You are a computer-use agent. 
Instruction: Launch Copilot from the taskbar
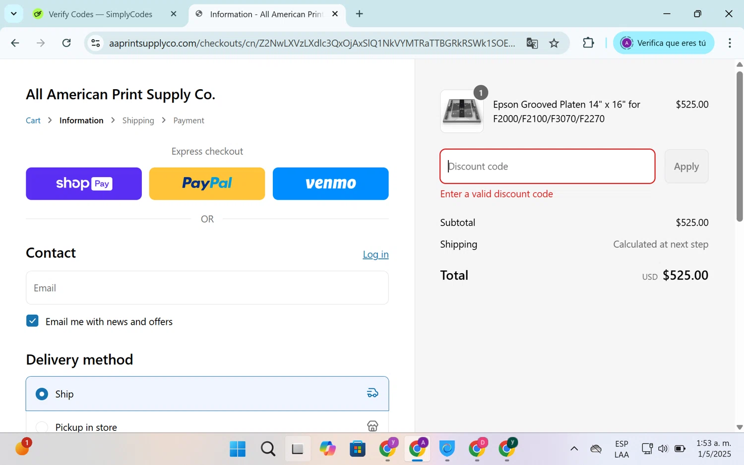(327, 449)
